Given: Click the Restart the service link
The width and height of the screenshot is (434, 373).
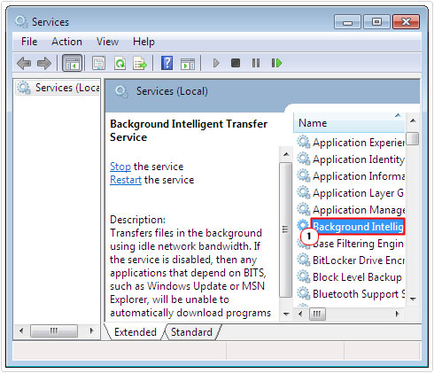Looking at the screenshot, I should click(x=126, y=180).
